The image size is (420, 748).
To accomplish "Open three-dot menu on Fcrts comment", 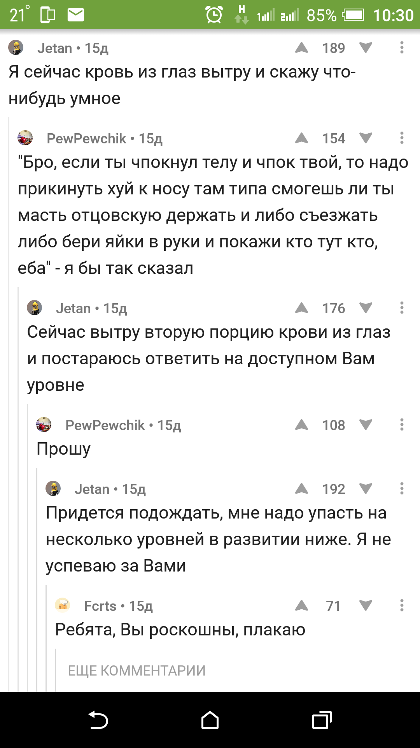I will 402,606.
